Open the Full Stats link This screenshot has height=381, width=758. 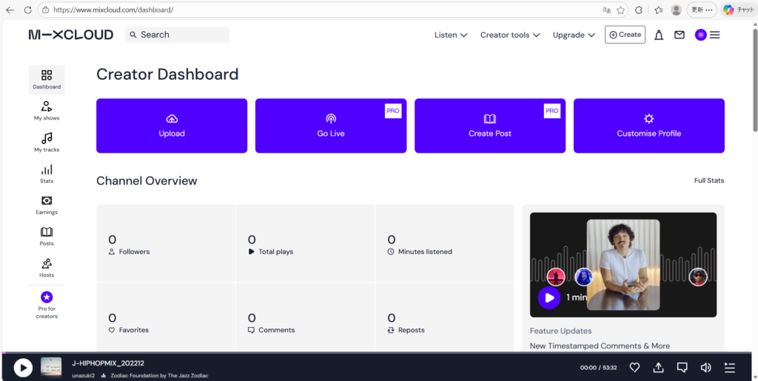coord(708,180)
